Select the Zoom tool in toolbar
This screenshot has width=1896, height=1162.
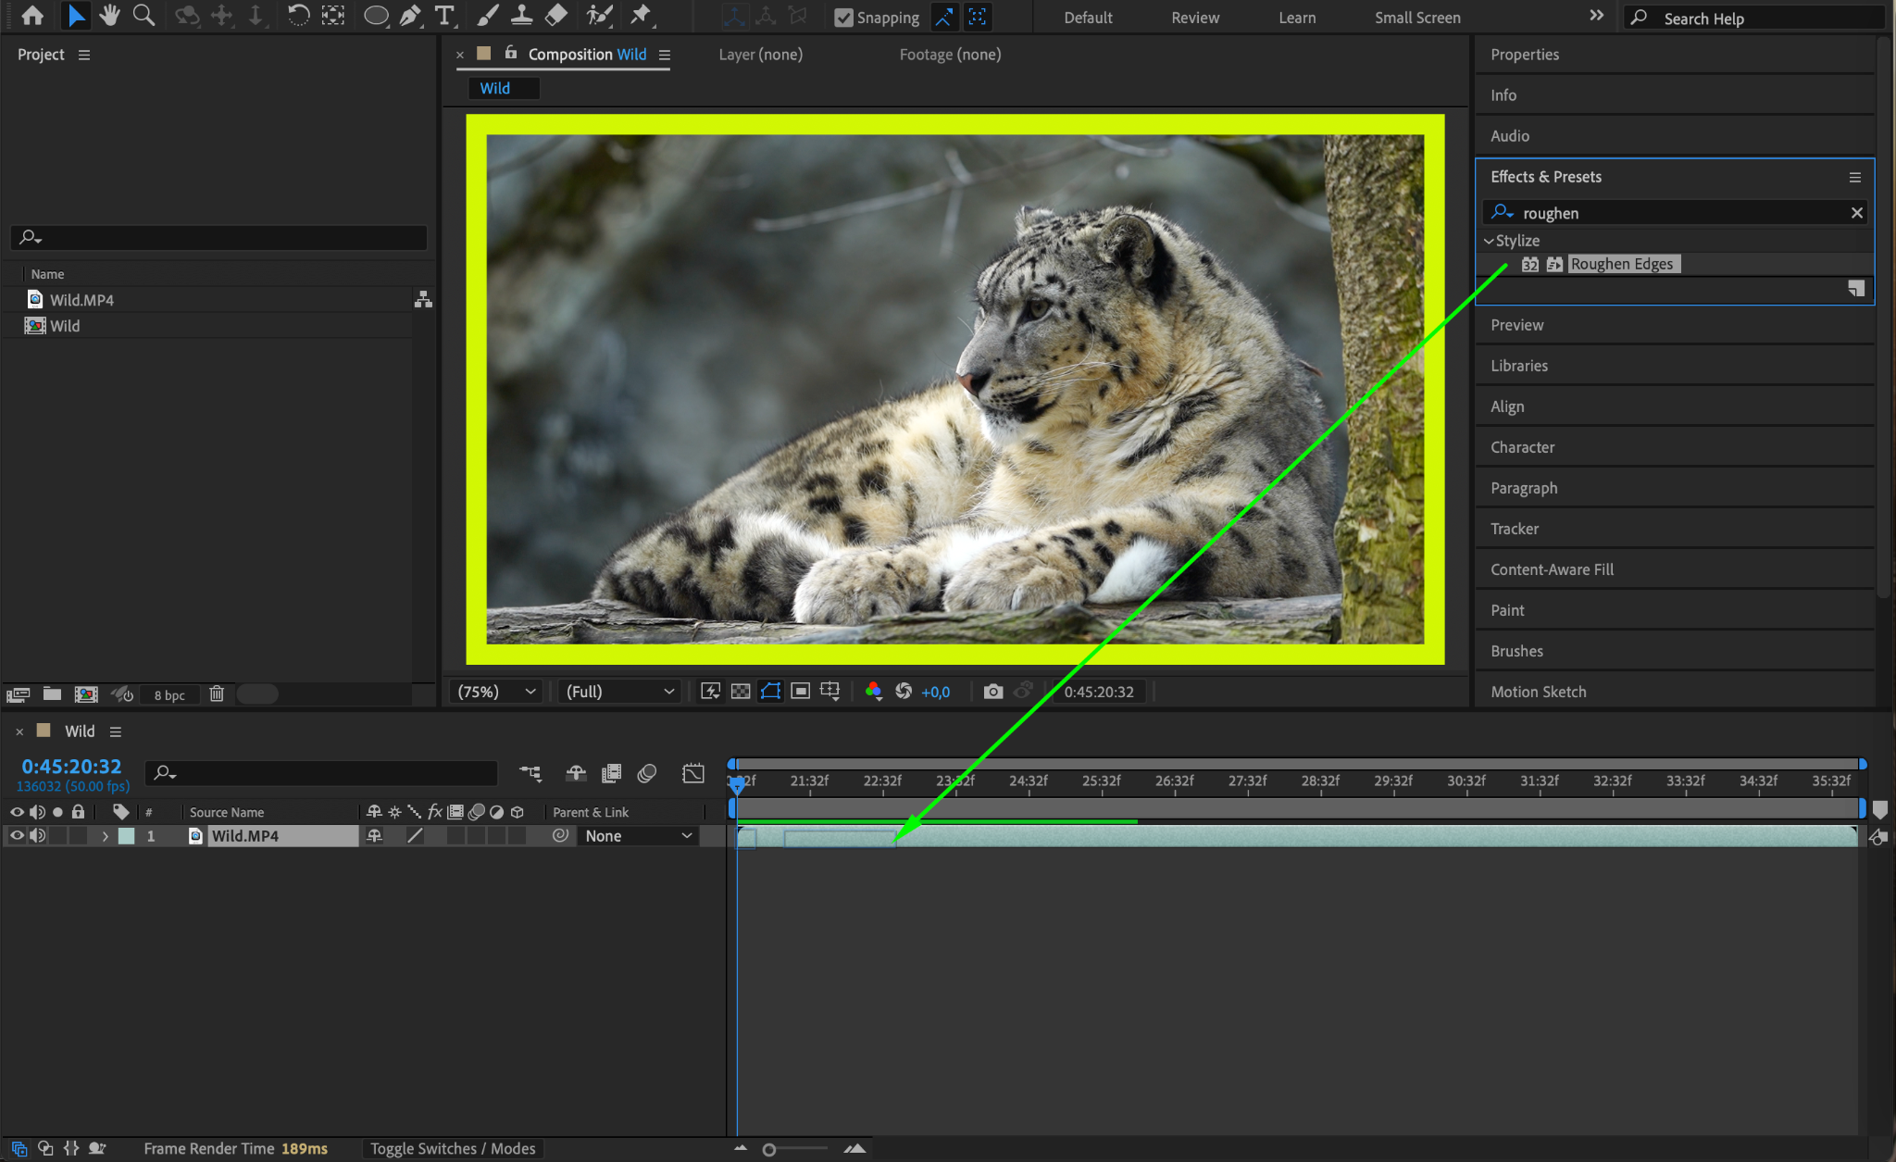[143, 16]
